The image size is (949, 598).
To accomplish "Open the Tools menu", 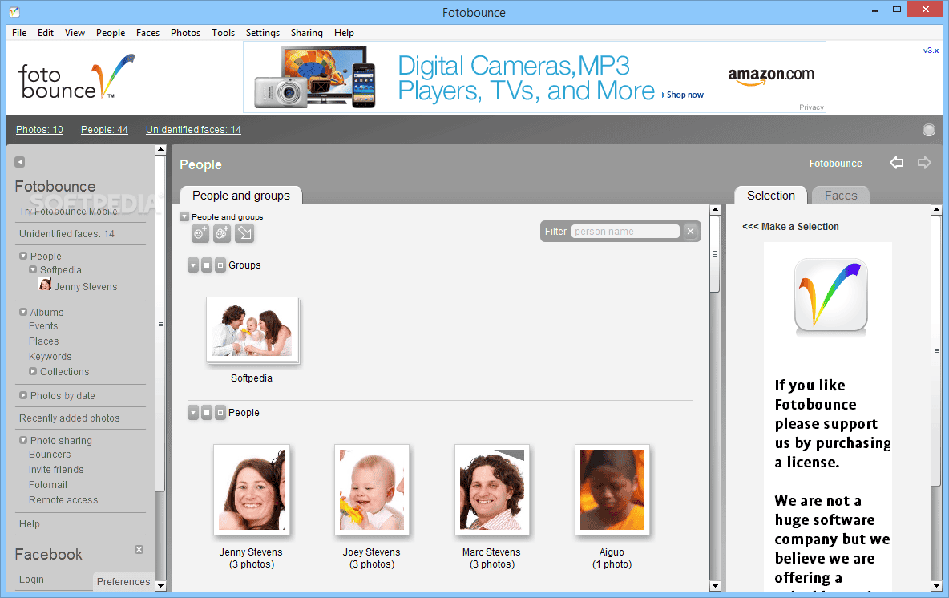I will click(223, 33).
